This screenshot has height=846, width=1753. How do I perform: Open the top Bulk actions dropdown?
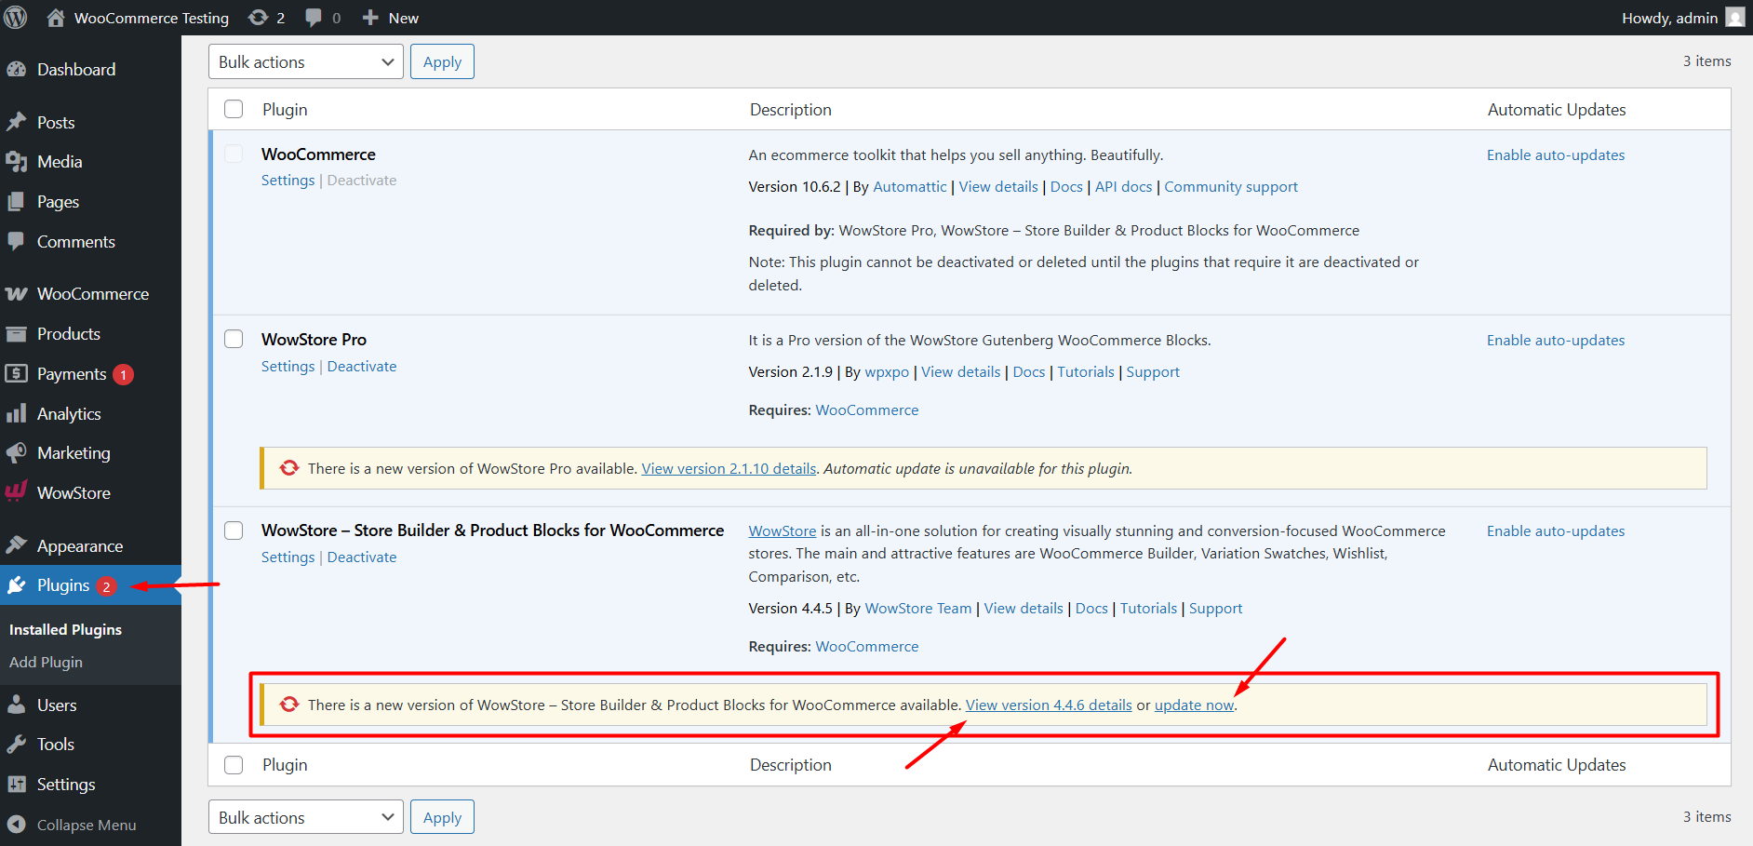click(x=305, y=61)
